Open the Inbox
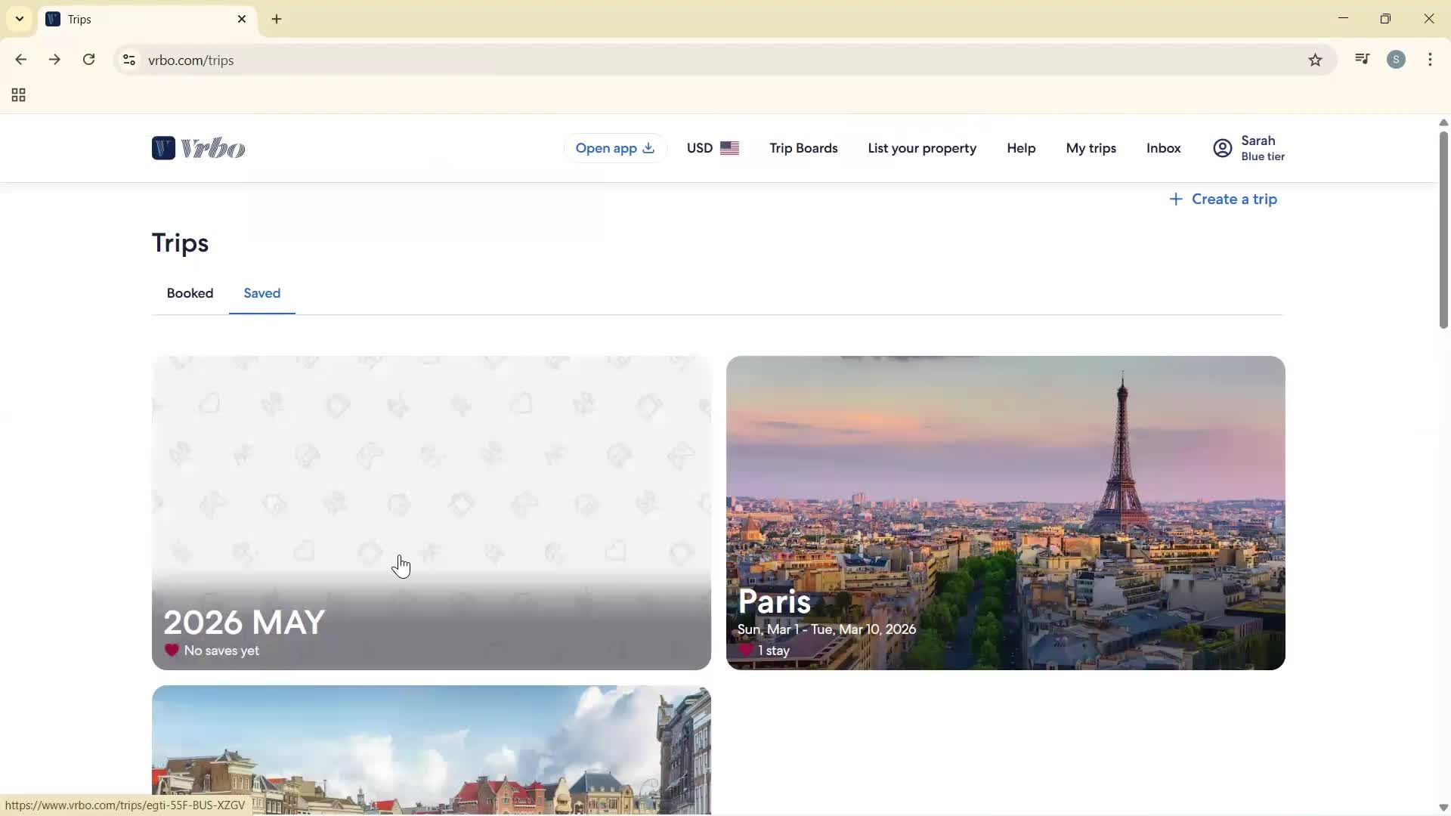Screen dimensions: 1451x816 pos(1162,148)
